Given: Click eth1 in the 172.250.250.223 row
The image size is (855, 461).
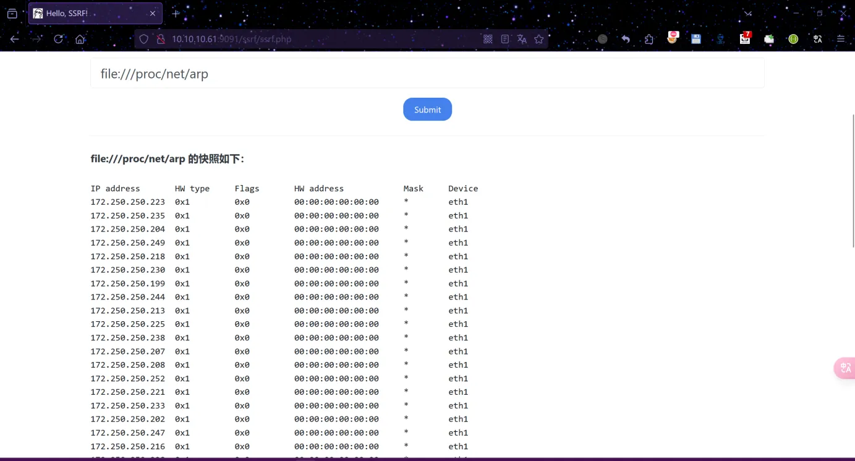Looking at the screenshot, I should pyautogui.click(x=458, y=202).
